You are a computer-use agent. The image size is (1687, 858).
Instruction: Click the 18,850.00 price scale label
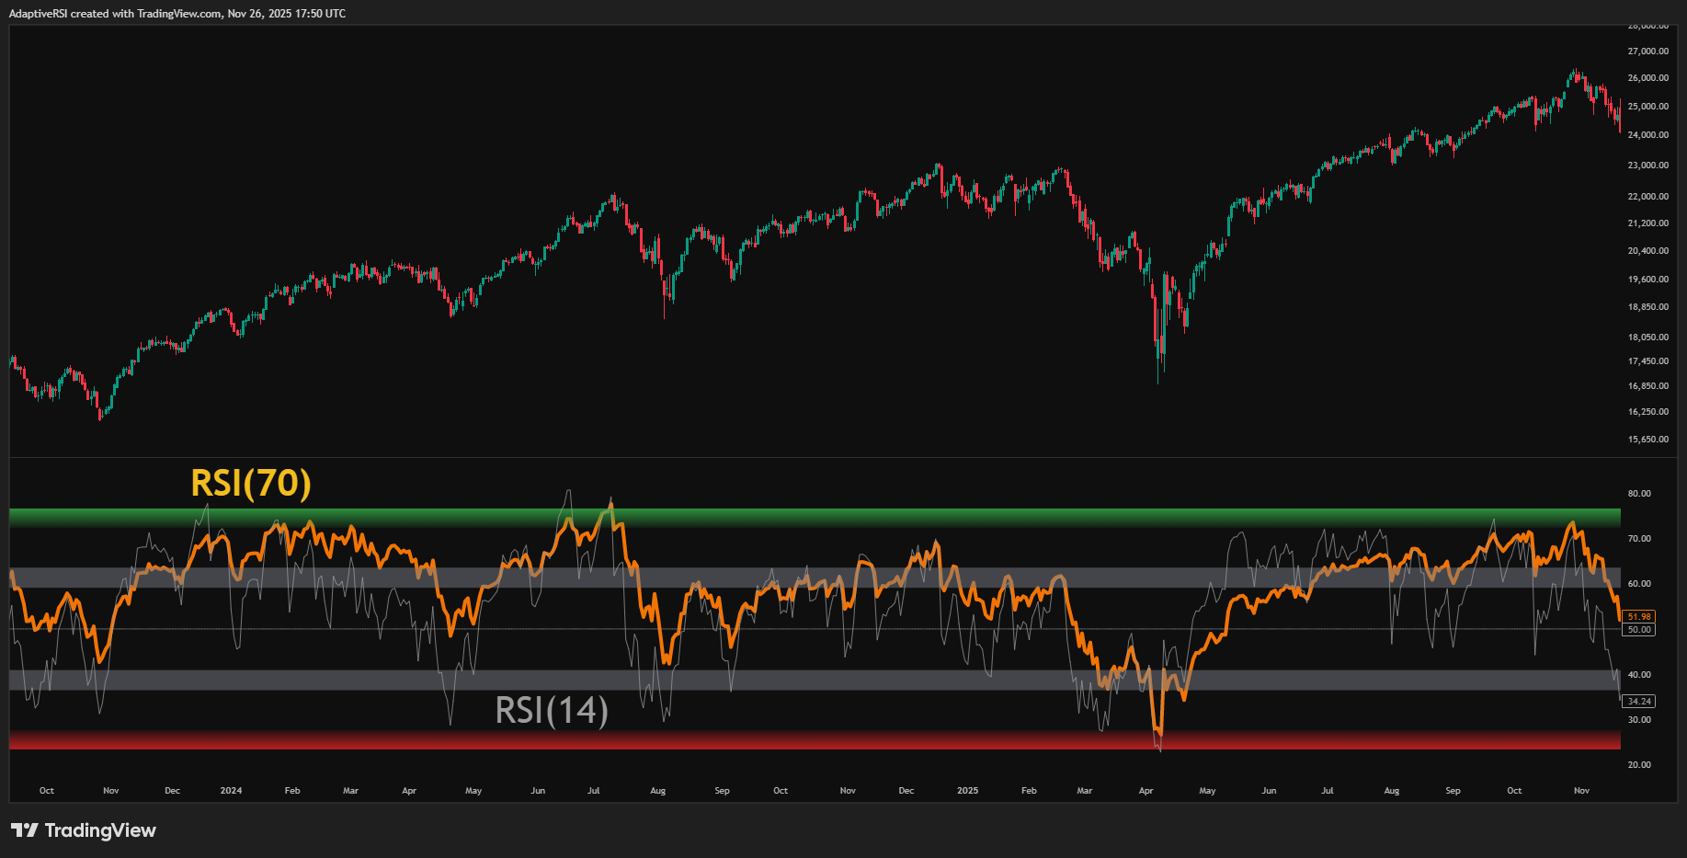coord(1648,308)
